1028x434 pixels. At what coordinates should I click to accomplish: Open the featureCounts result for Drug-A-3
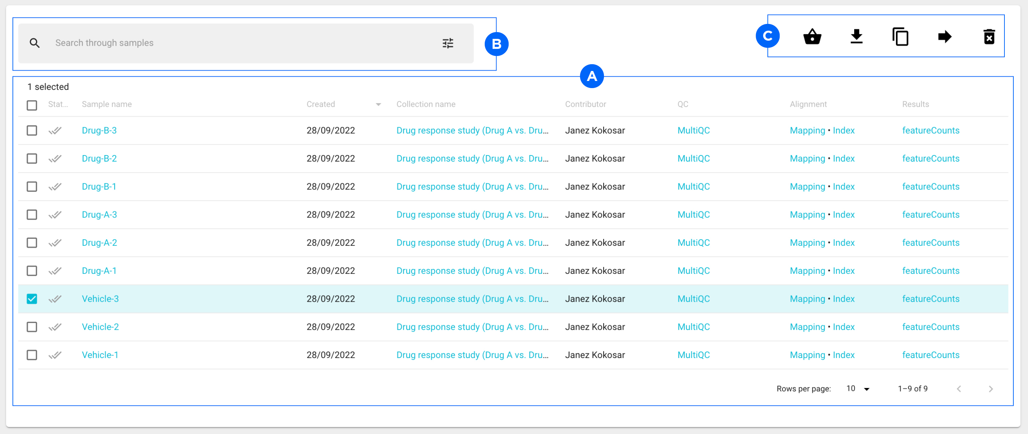(931, 215)
